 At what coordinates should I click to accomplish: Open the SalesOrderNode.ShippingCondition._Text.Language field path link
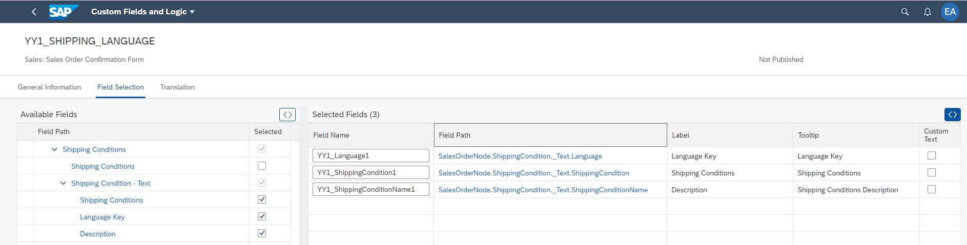point(520,156)
